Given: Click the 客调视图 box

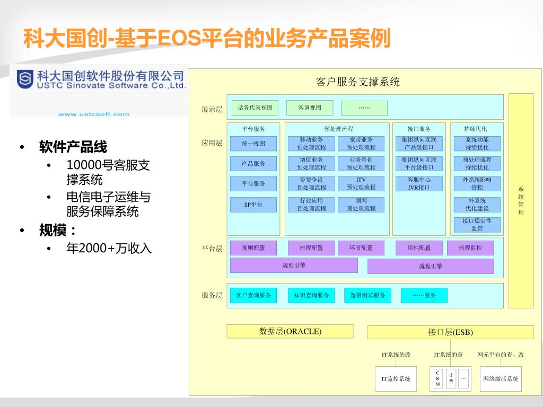Looking at the screenshot, I should (x=310, y=108).
